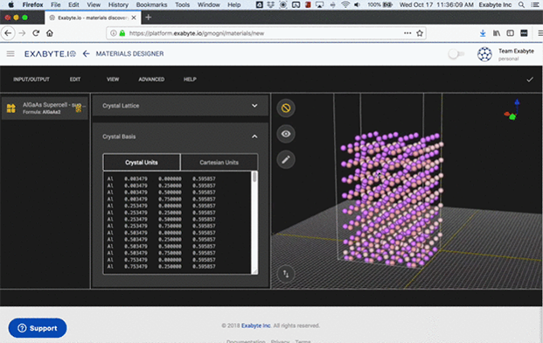Click the volume icon in menu bar
The width and height of the screenshot is (543, 343).
pyautogui.click(x=357, y=5)
